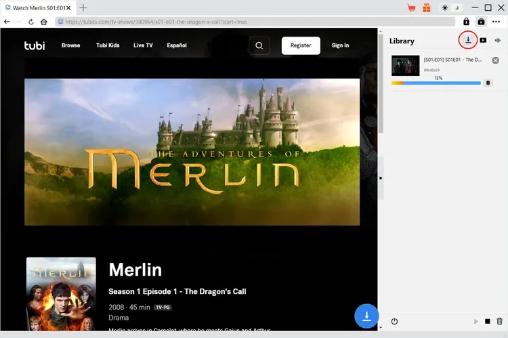Switch to dark theme moon toggle

[x=457, y=8]
